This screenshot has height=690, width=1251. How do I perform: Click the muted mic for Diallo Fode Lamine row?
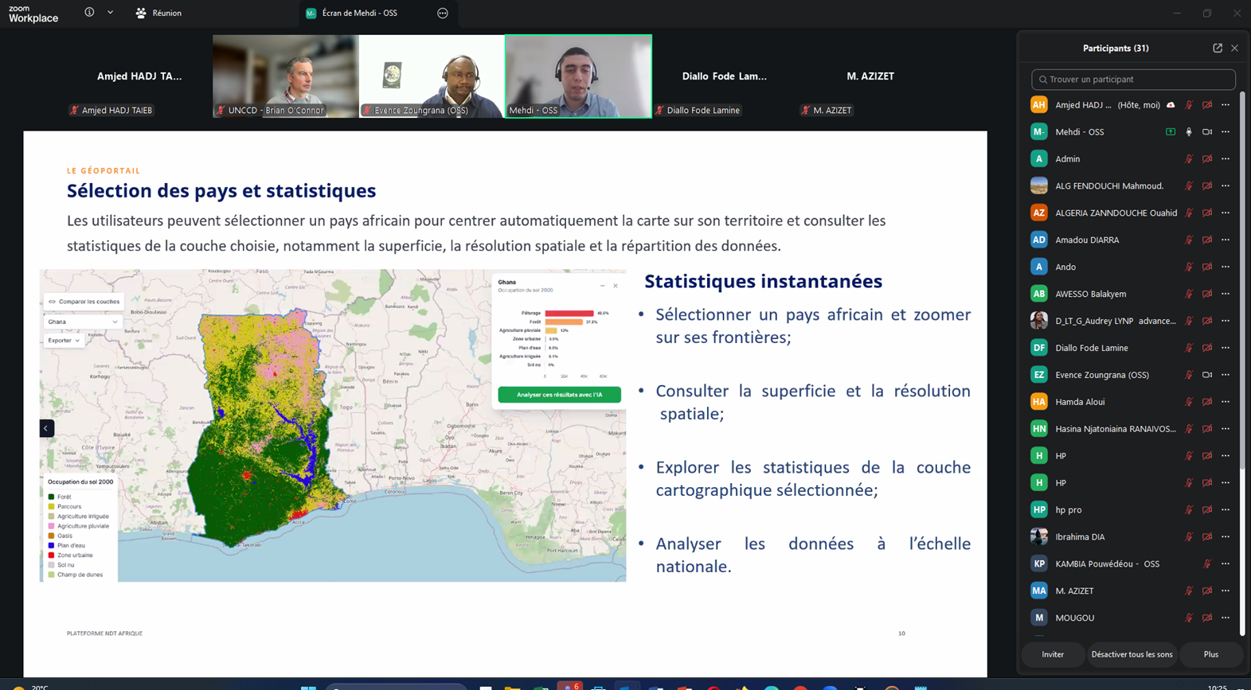coord(1189,348)
